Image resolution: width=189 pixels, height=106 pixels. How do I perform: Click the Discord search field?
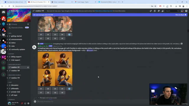coord(172,11)
